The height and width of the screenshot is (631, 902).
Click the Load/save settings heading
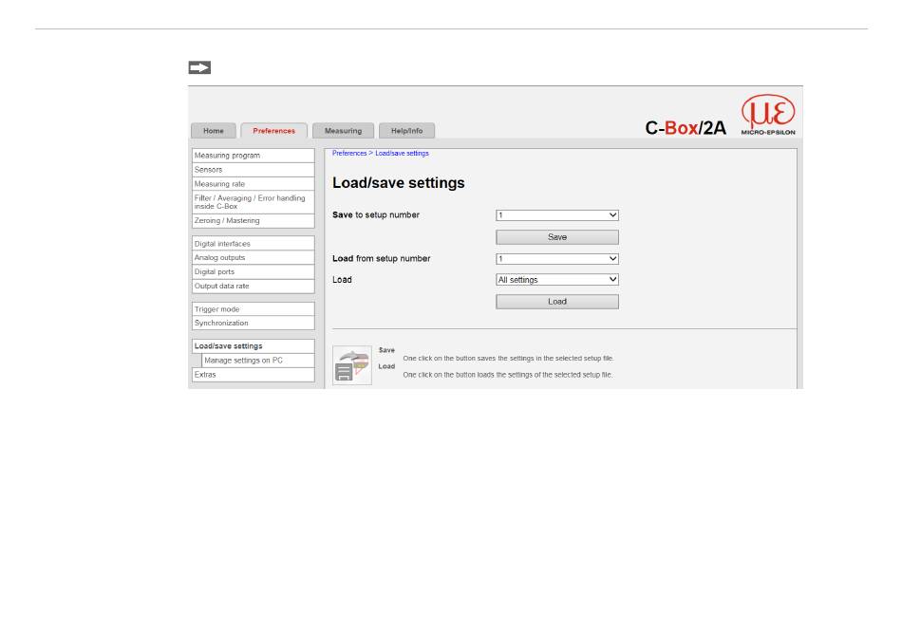(x=399, y=183)
